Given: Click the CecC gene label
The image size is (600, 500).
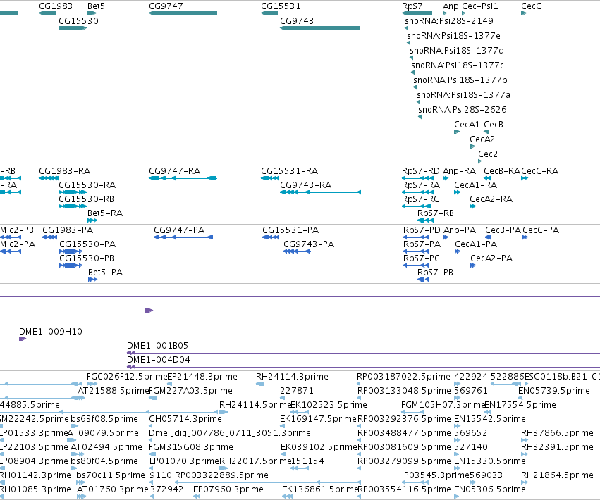Looking at the screenshot, I should click(x=531, y=6).
